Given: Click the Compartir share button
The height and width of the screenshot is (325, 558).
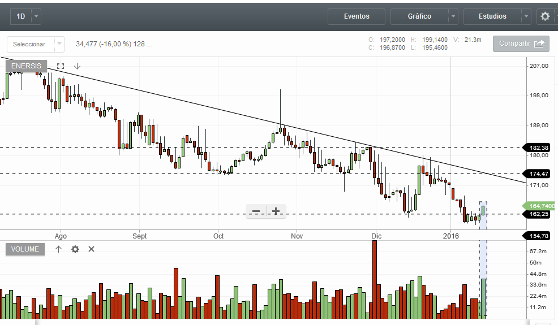Looking at the screenshot, I should click(x=521, y=44).
